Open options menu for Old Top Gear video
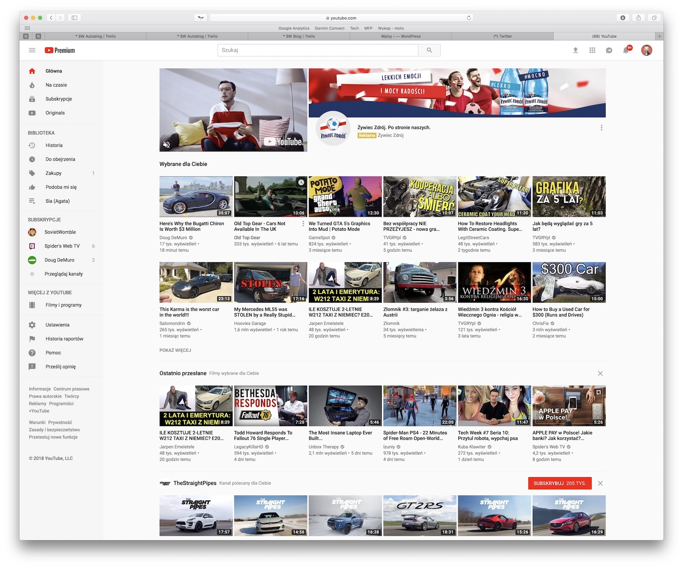Viewport: 683px width, 568px height. pos(303,224)
